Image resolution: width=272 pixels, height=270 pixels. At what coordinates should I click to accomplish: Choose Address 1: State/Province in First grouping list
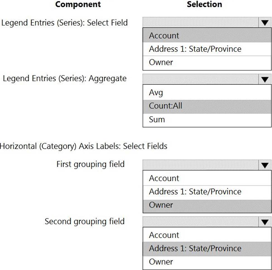(207, 192)
